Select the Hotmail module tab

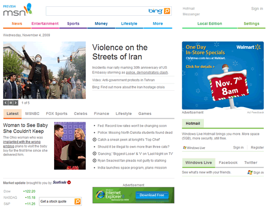click(x=193, y=123)
